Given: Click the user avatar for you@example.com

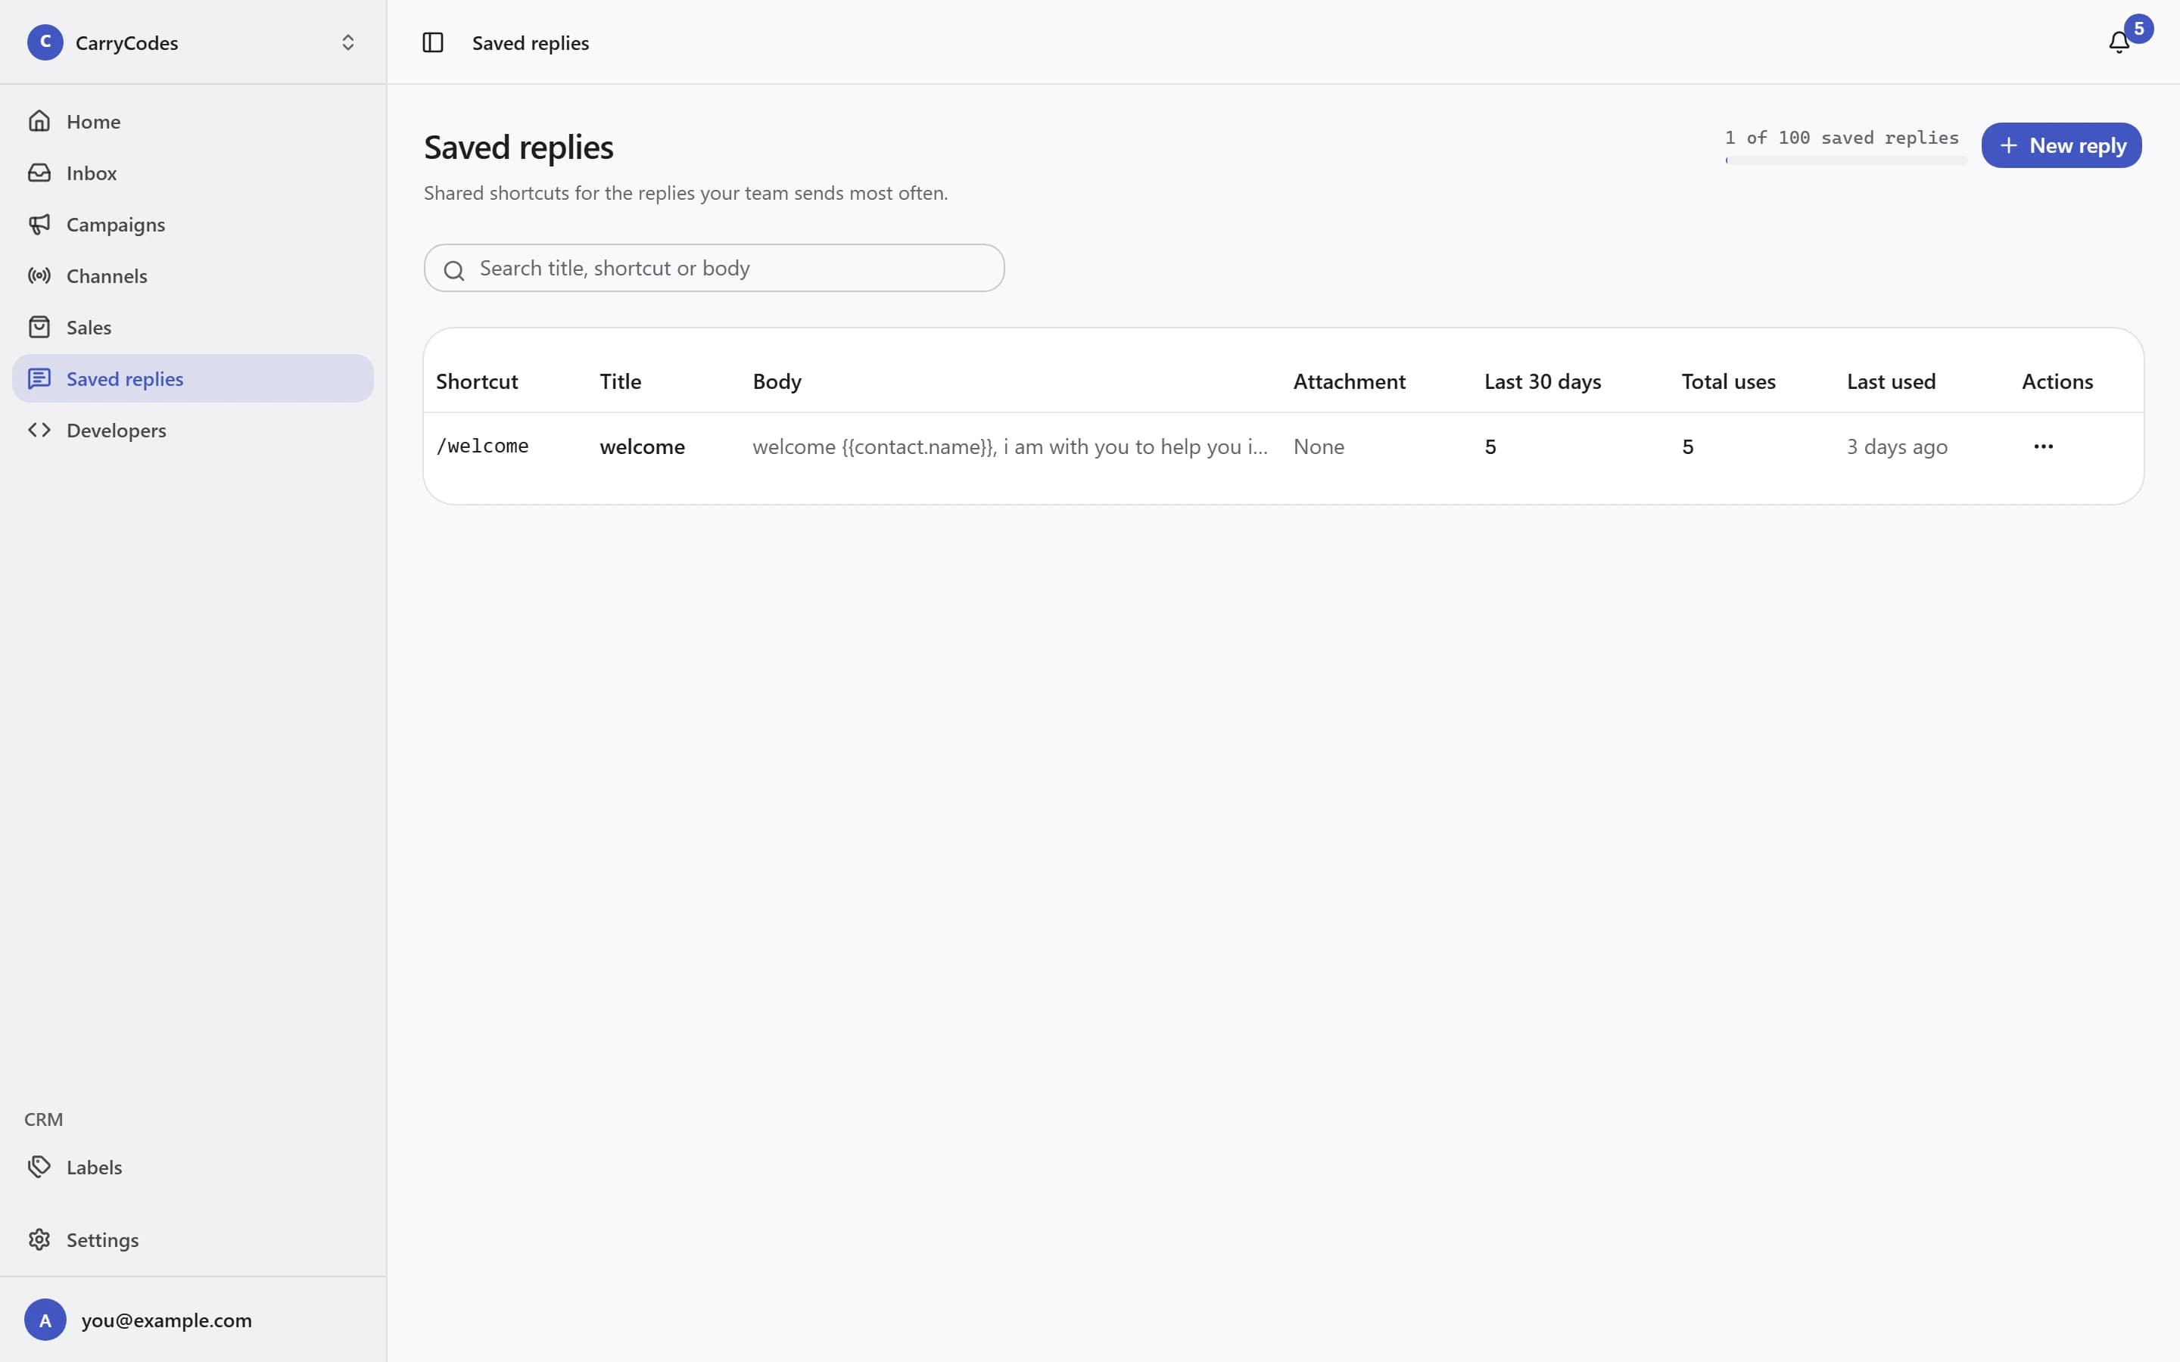Looking at the screenshot, I should click(45, 1320).
